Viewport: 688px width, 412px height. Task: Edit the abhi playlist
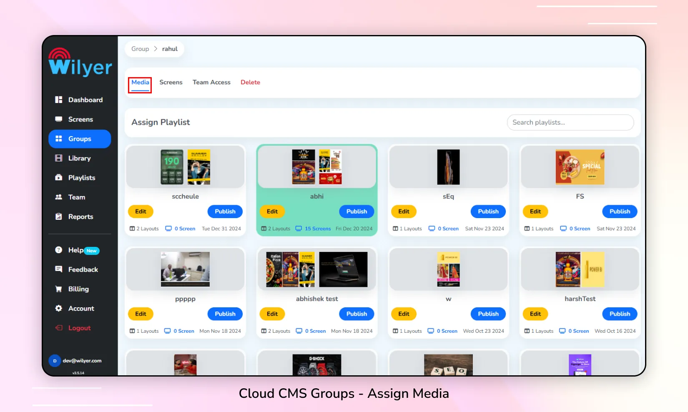pyautogui.click(x=272, y=211)
